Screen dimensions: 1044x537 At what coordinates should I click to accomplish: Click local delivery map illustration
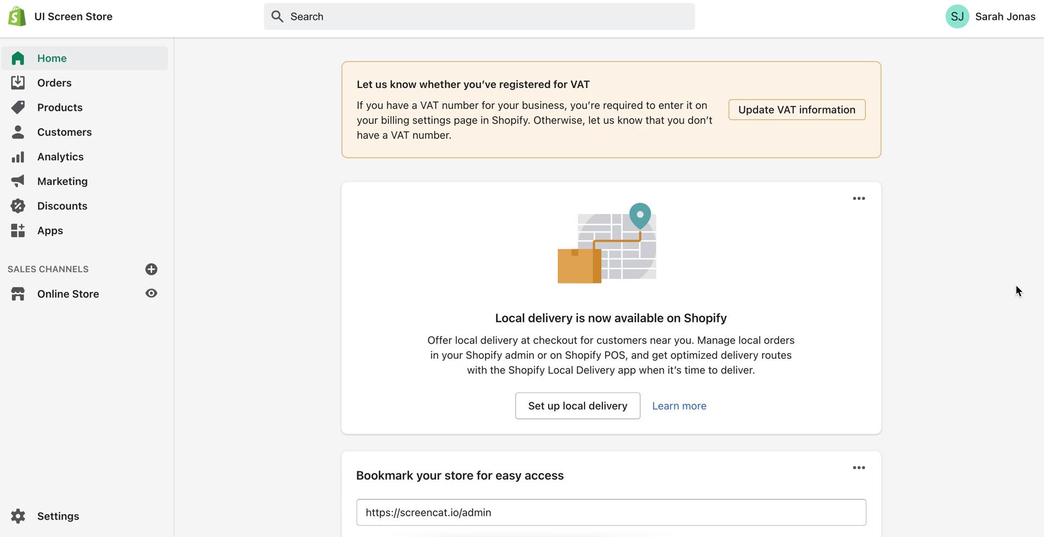click(x=607, y=243)
